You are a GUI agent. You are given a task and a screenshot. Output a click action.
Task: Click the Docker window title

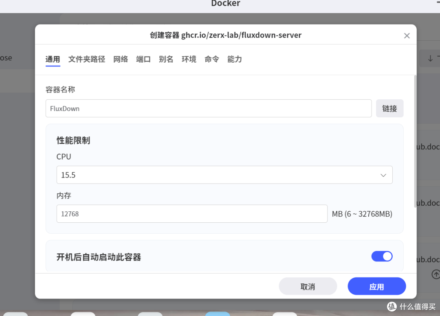pyautogui.click(x=226, y=3)
